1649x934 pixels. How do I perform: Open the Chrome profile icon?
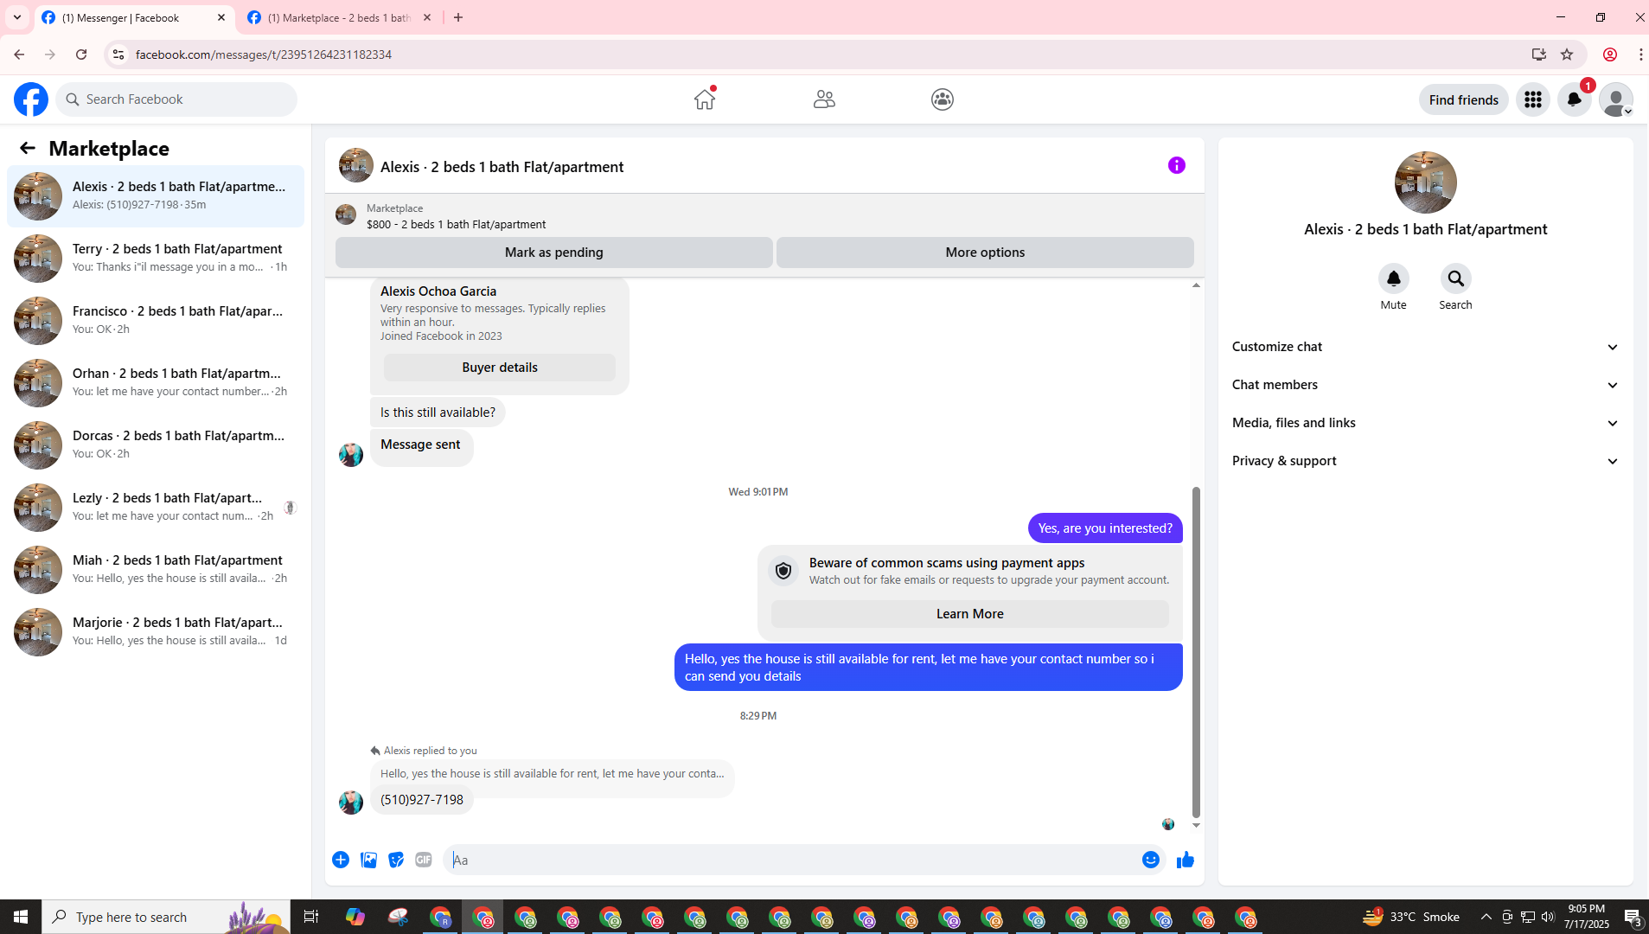tap(1610, 54)
